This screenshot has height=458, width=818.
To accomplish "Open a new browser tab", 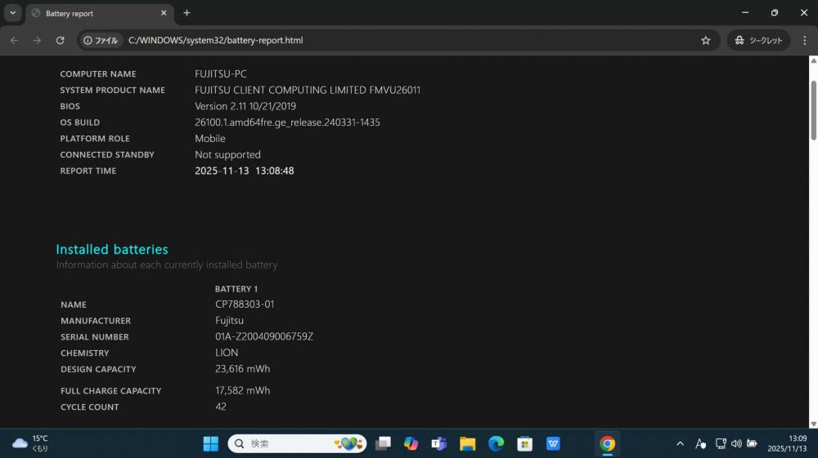I will tap(187, 13).
